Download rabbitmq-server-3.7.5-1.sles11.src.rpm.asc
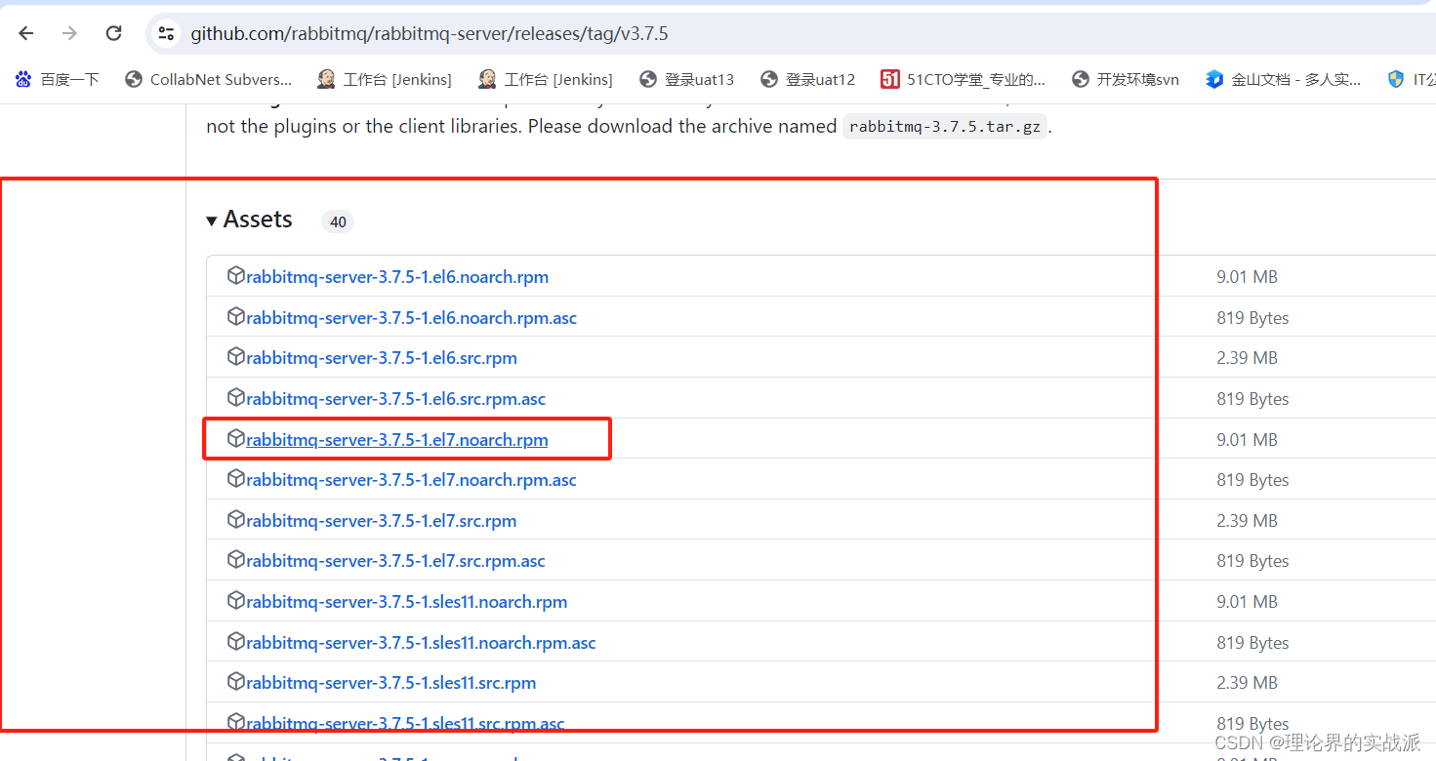The width and height of the screenshot is (1436, 761). click(x=405, y=724)
